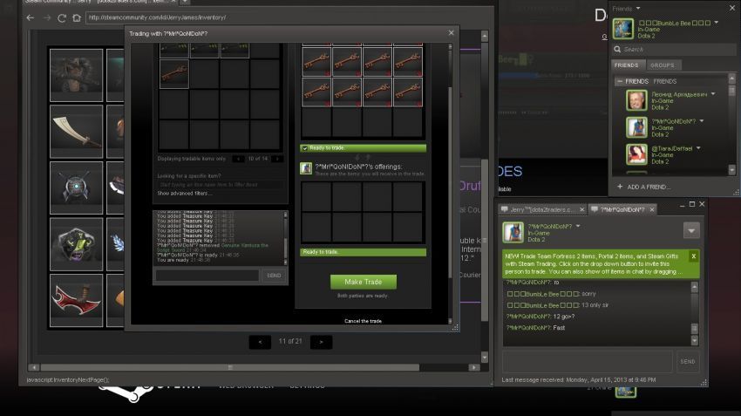Open the chat actions drop down button
741x416 pixels.
tap(691, 231)
